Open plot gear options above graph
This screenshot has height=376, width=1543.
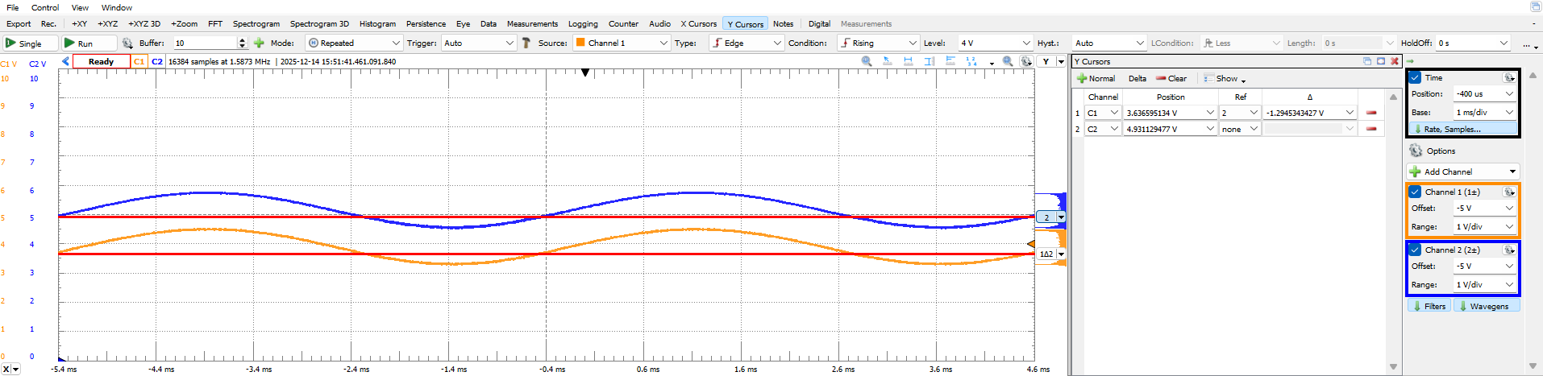point(1025,61)
